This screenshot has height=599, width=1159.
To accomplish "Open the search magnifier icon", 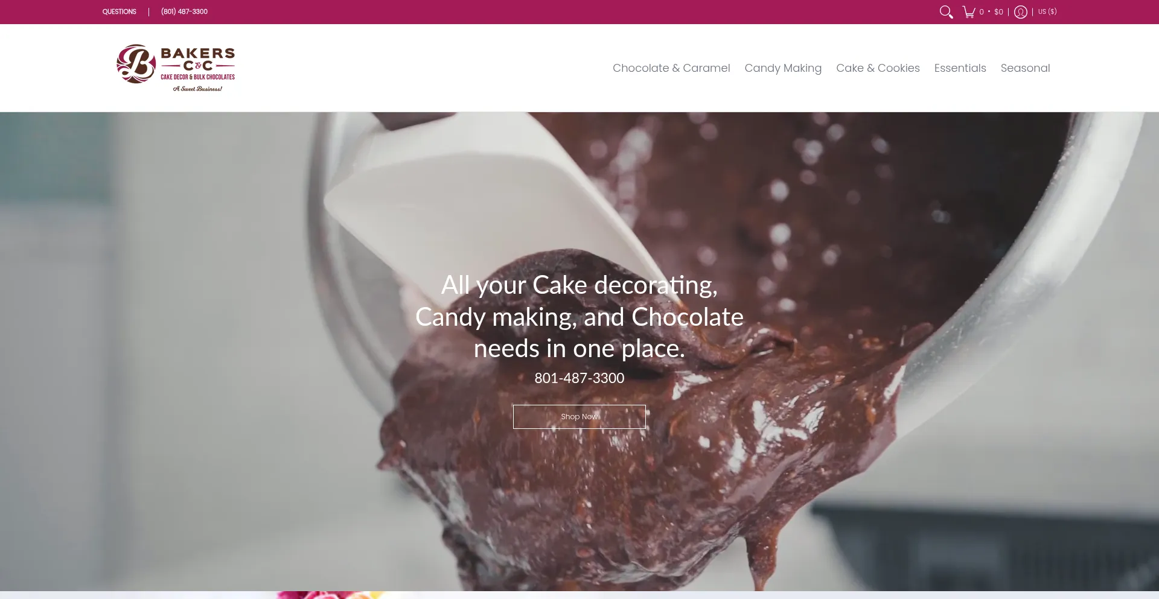I will (x=946, y=12).
